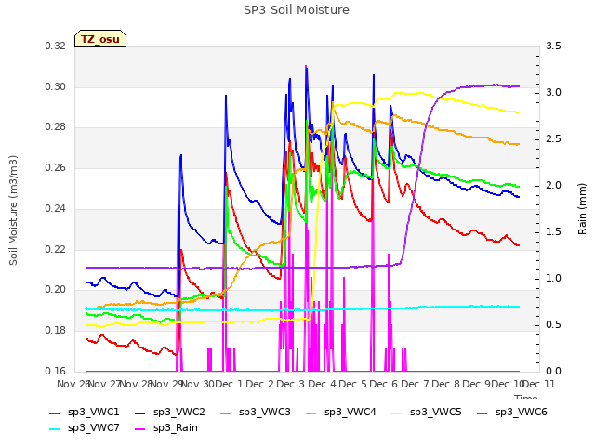Click the Dec 4 date label
Image resolution: width=595 pixels, height=446 pixels.
pyautogui.click(x=322, y=384)
